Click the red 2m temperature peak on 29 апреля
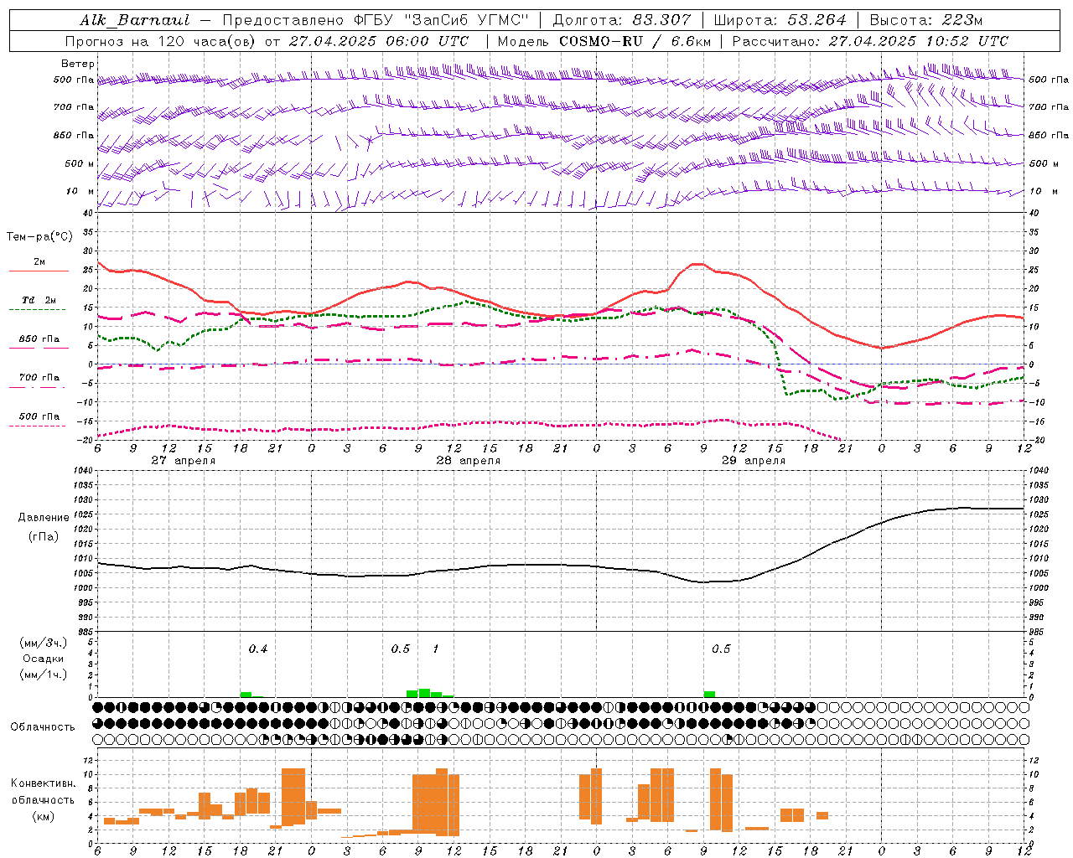The height and width of the screenshot is (858, 1073). pyautogui.click(x=696, y=264)
